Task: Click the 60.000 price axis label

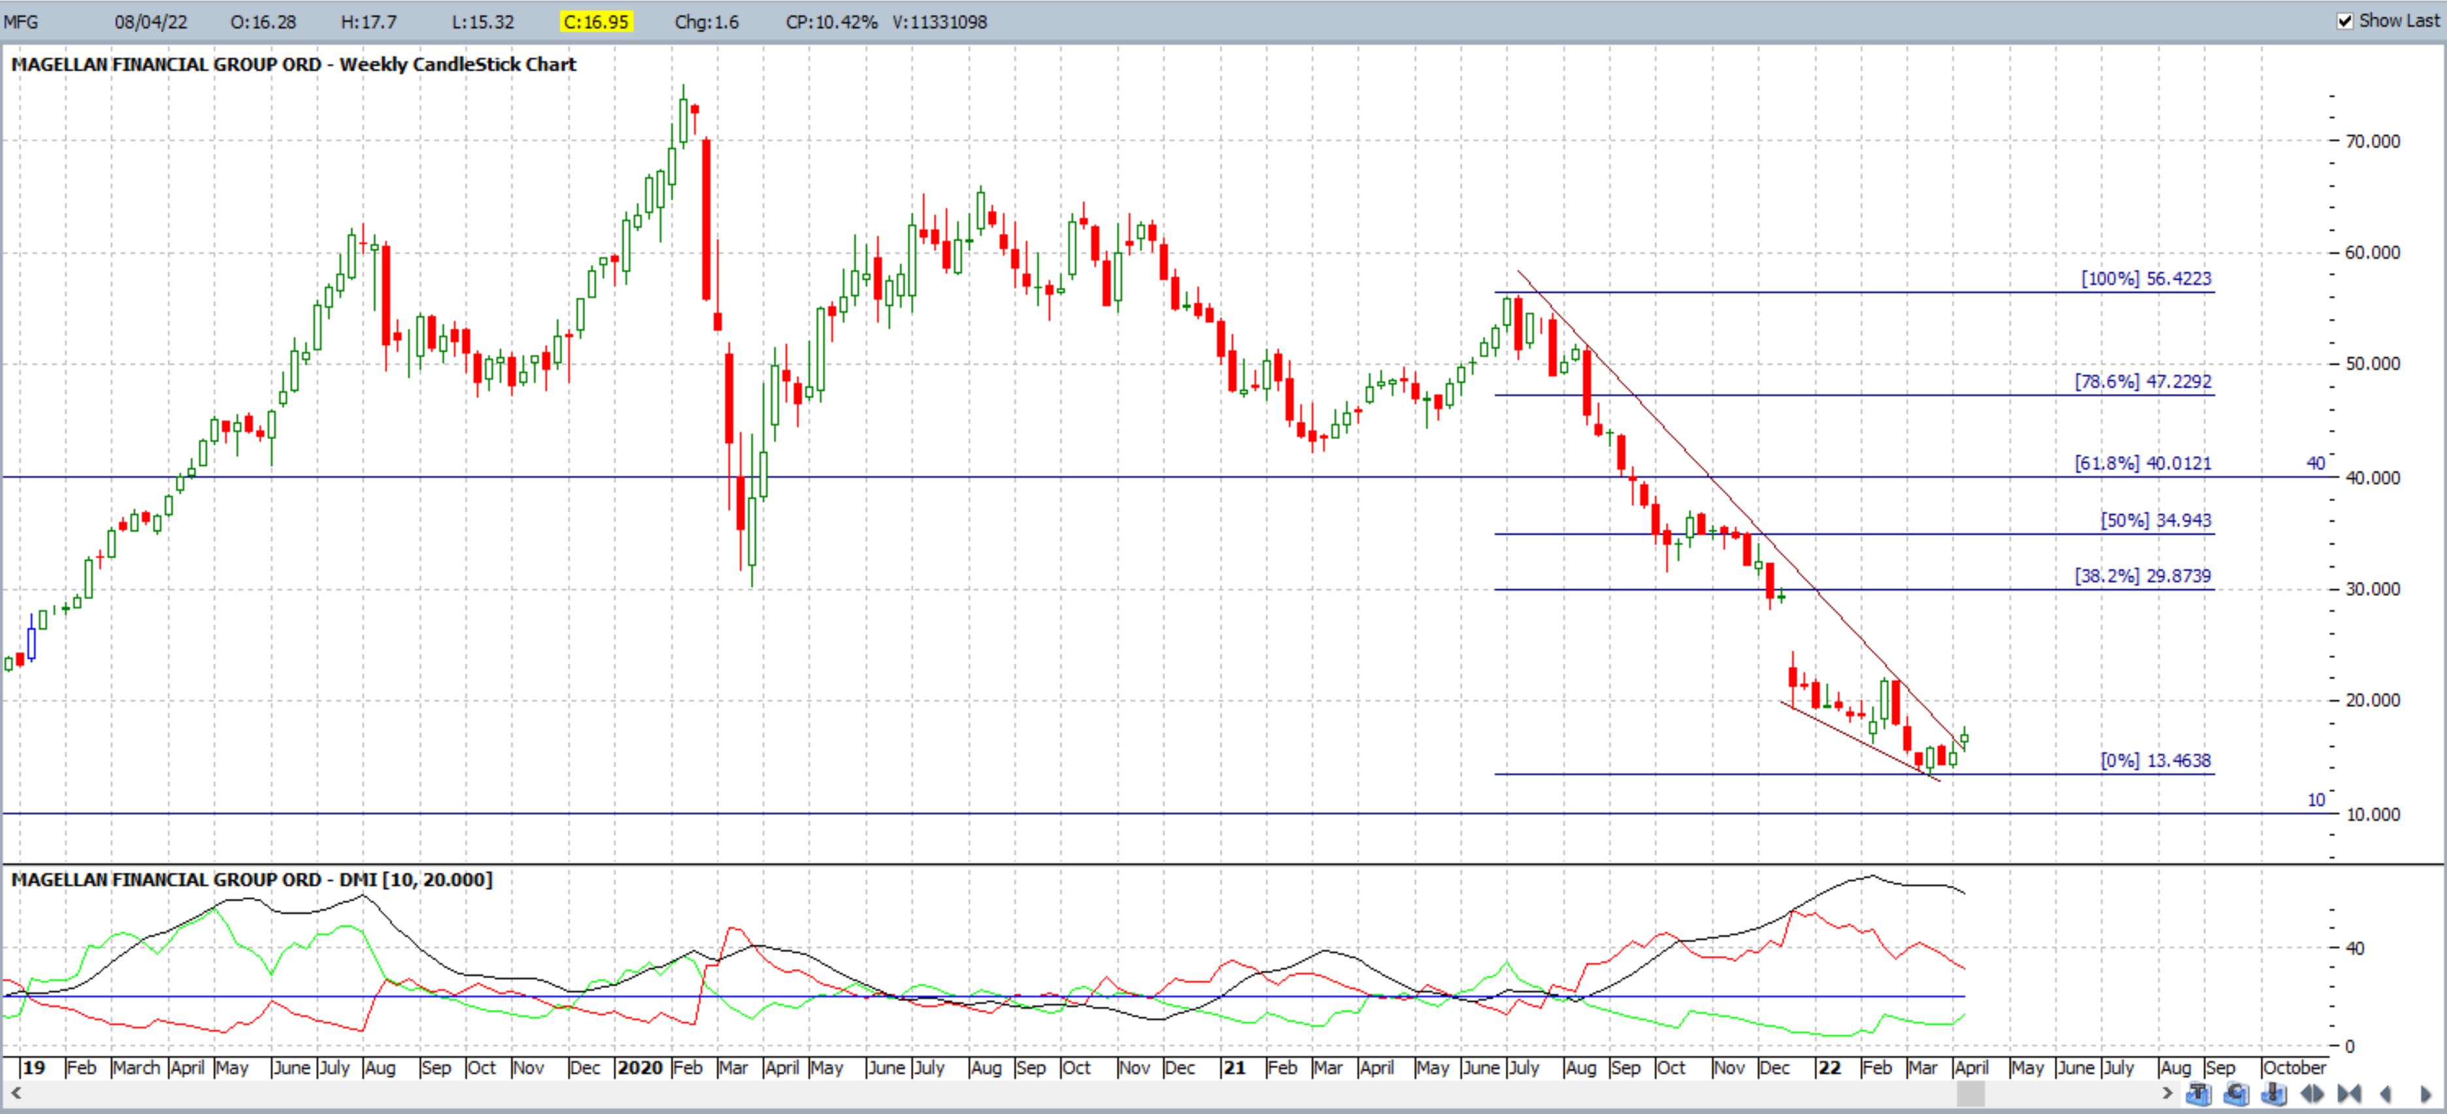Action: click(x=2372, y=253)
